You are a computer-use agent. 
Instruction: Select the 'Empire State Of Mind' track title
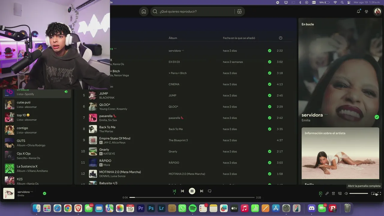coord(115,138)
